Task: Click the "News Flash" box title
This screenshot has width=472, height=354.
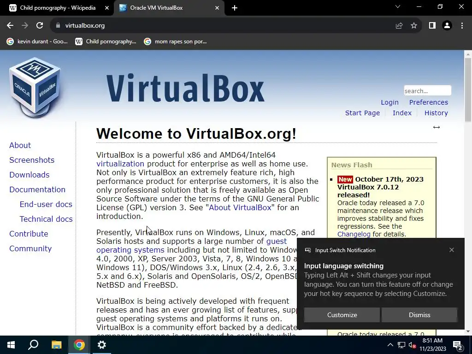Action: point(352,165)
